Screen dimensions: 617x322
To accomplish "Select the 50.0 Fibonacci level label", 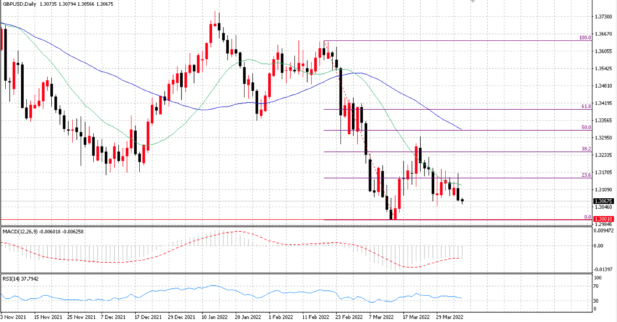I will 586,127.
